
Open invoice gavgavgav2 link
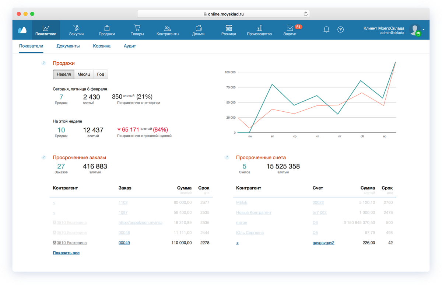point(323,243)
